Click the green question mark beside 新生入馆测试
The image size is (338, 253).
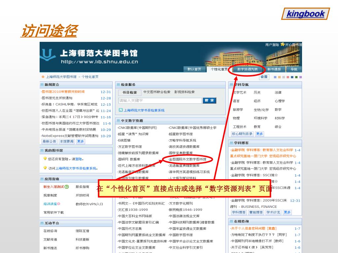coord(67,187)
